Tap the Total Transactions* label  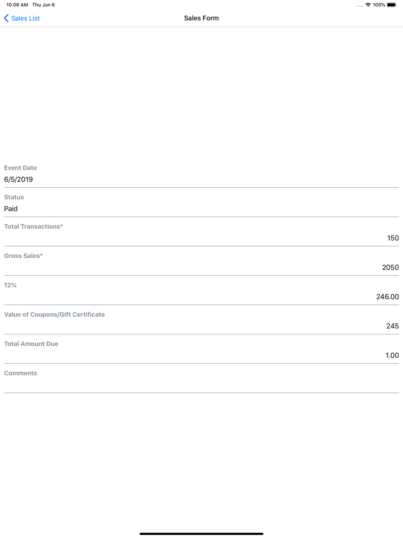(x=33, y=226)
